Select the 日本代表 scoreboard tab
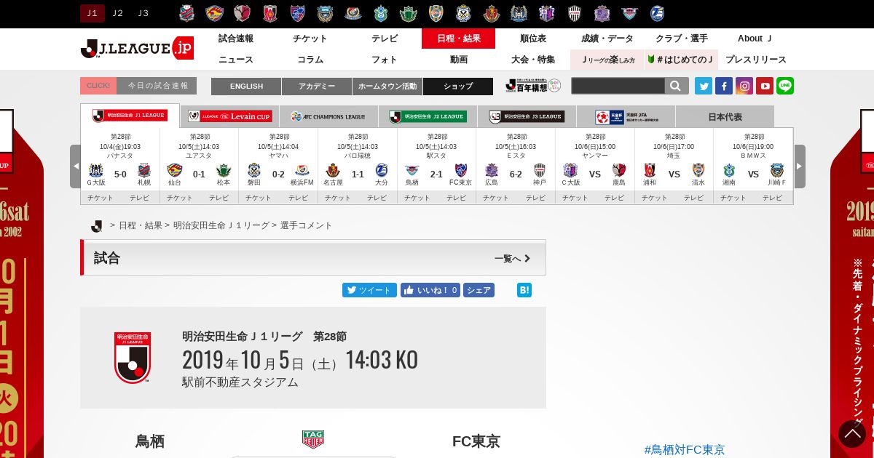 (x=725, y=116)
